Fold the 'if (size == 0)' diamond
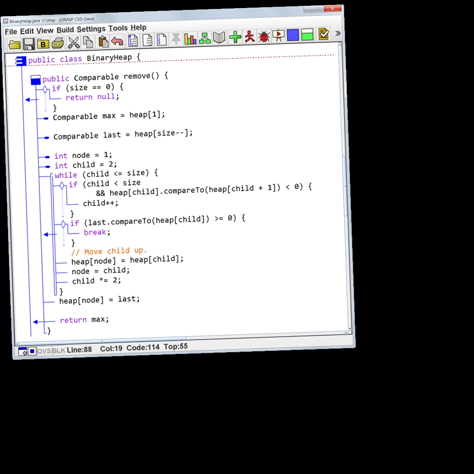This screenshot has width=474, height=474. [x=45, y=89]
